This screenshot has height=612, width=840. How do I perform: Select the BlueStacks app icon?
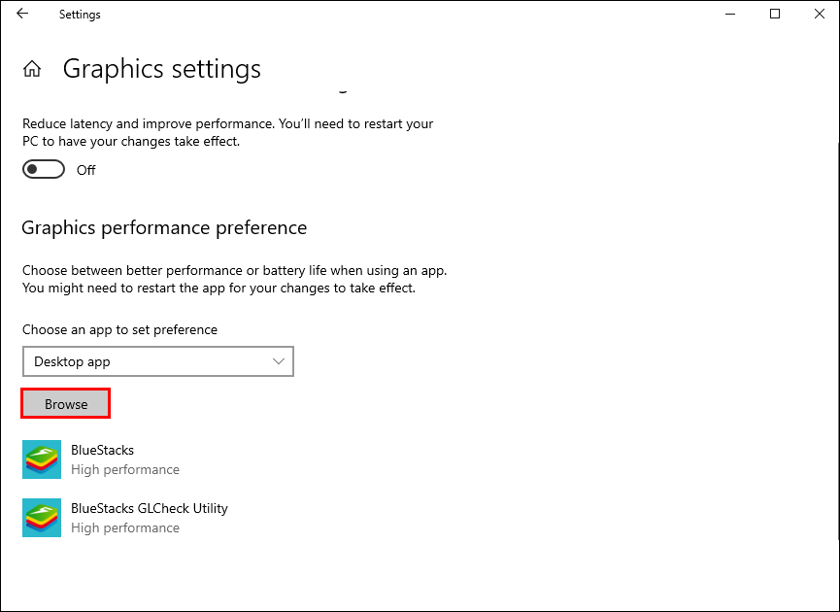[x=42, y=459]
